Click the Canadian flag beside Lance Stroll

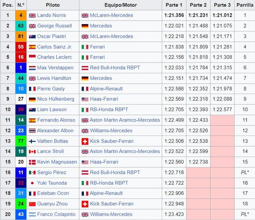[x=32, y=152]
